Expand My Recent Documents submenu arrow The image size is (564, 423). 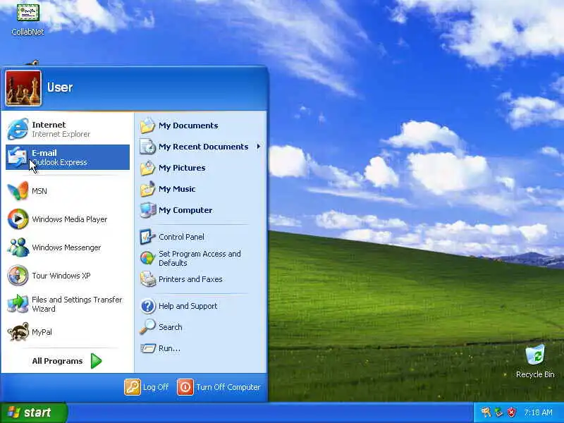(x=258, y=147)
